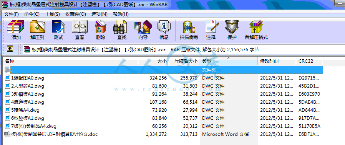The width and height of the screenshot is (345, 145).
Task: Click CRC32 value E603E970
Action: tap(309, 94)
